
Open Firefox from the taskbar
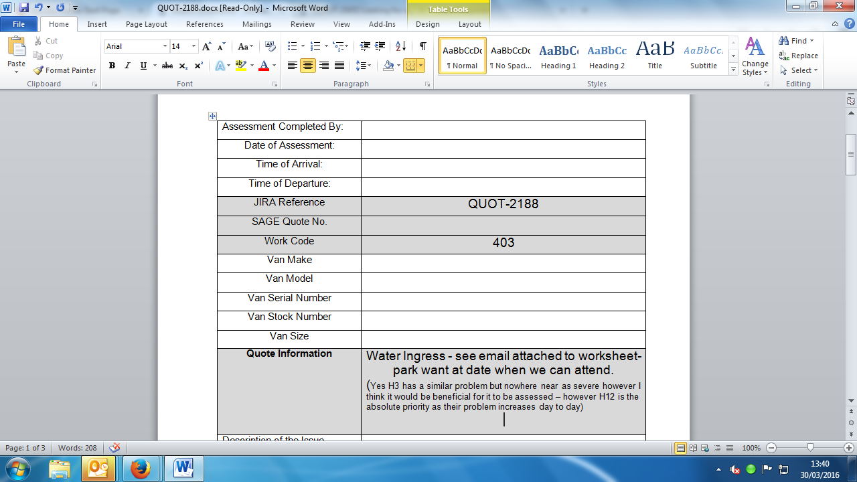pyautogui.click(x=141, y=469)
